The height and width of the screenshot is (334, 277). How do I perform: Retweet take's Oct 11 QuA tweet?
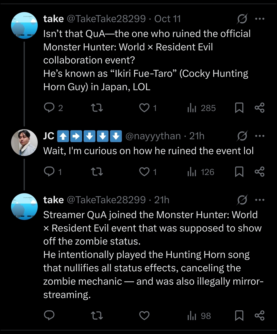[97, 108]
